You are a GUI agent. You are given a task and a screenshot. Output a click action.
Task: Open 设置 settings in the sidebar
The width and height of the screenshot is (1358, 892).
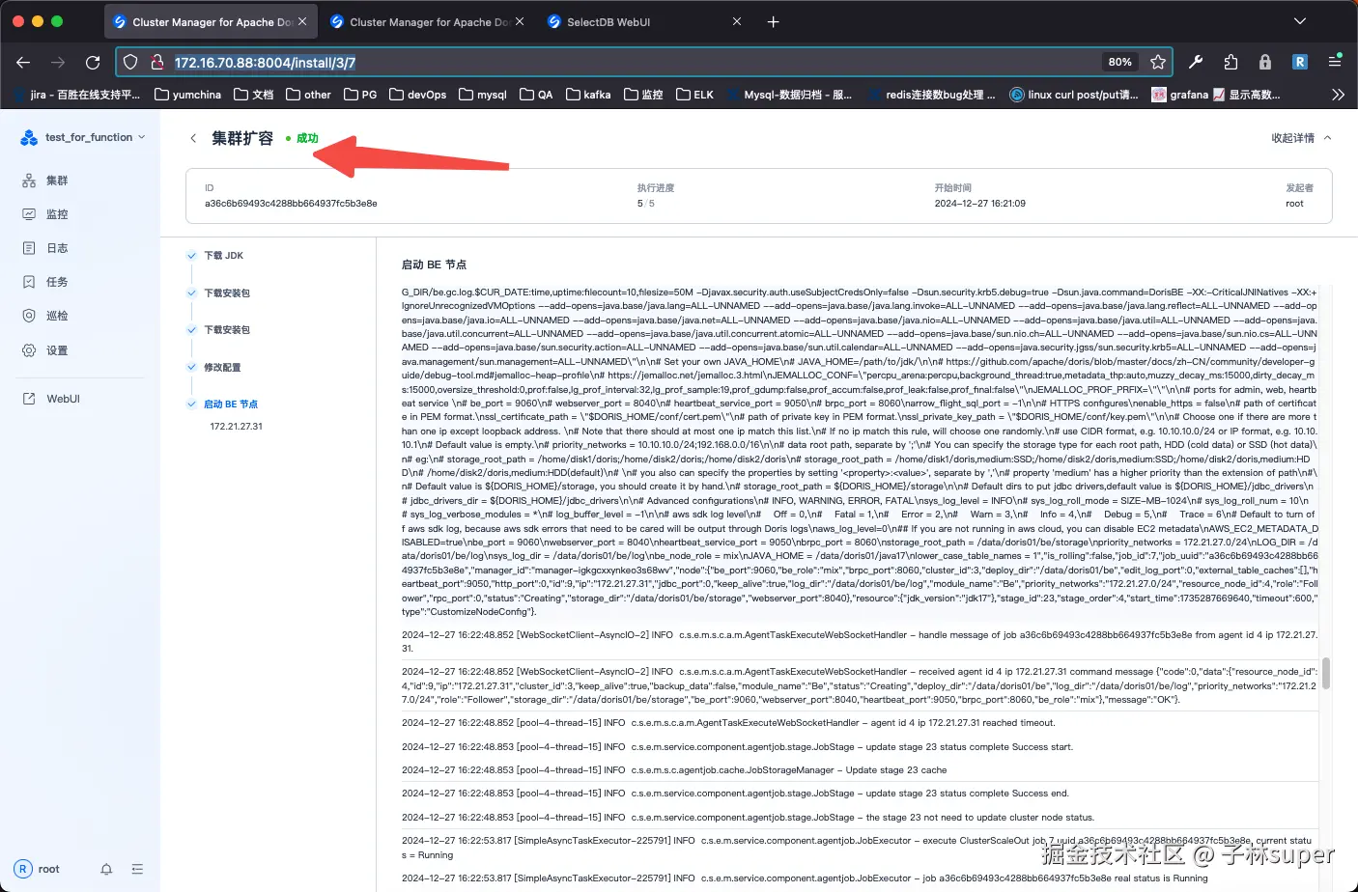(x=57, y=350)
